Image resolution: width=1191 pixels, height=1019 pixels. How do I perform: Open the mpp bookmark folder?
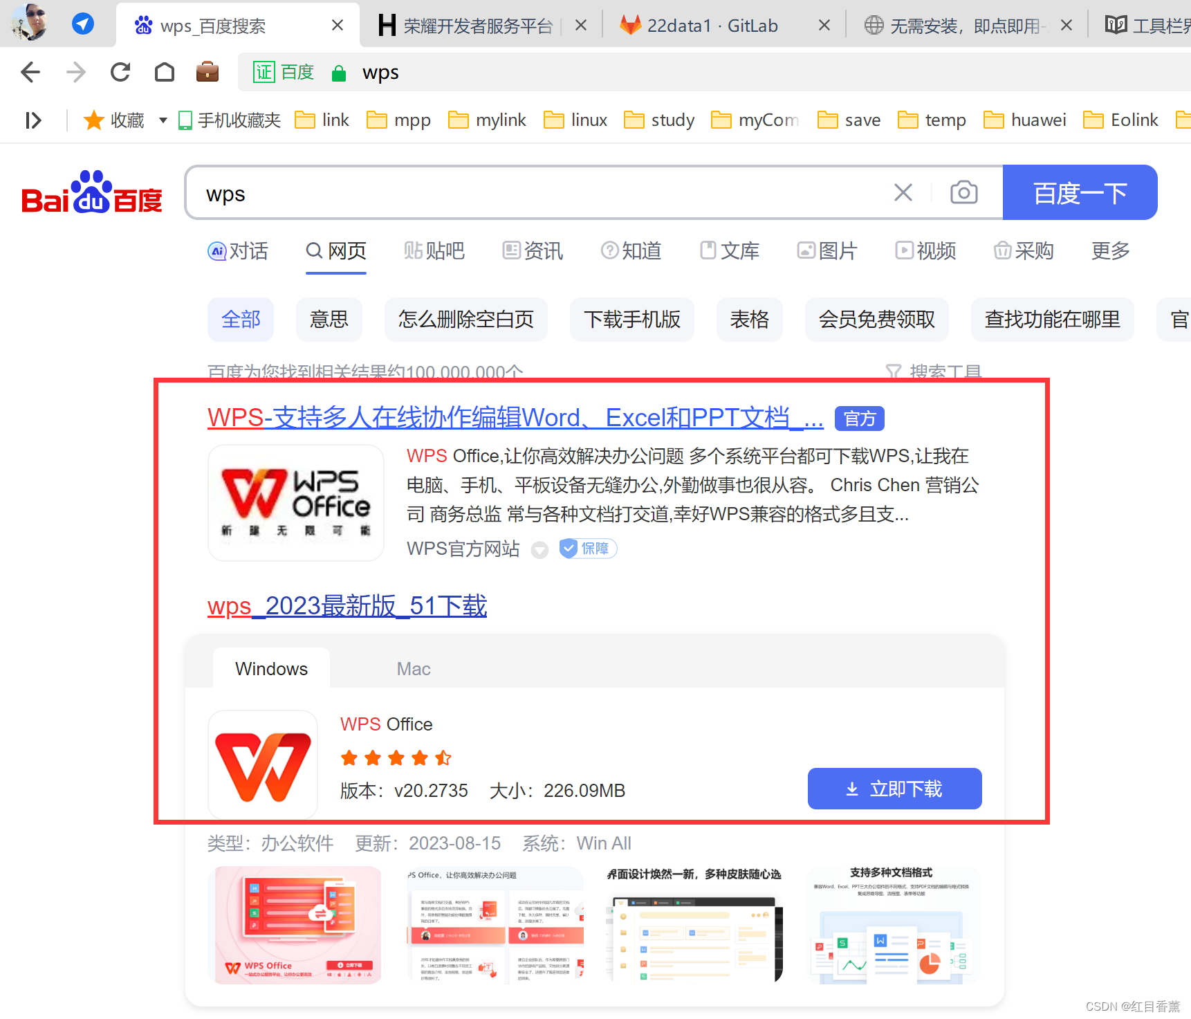tap(399, 120)
